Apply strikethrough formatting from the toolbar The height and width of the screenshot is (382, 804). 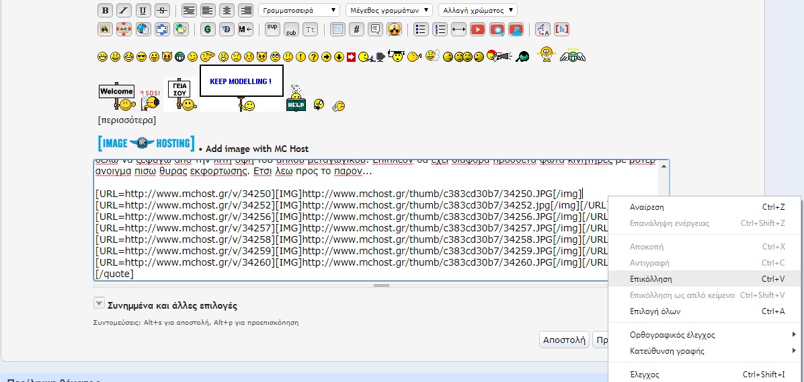tap(161, 10)
